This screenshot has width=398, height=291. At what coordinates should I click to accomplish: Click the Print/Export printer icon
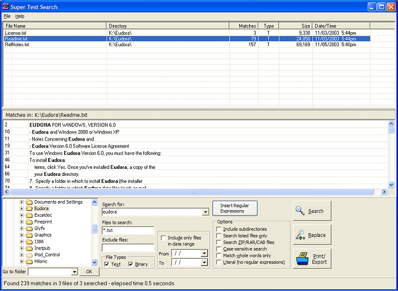302,259
